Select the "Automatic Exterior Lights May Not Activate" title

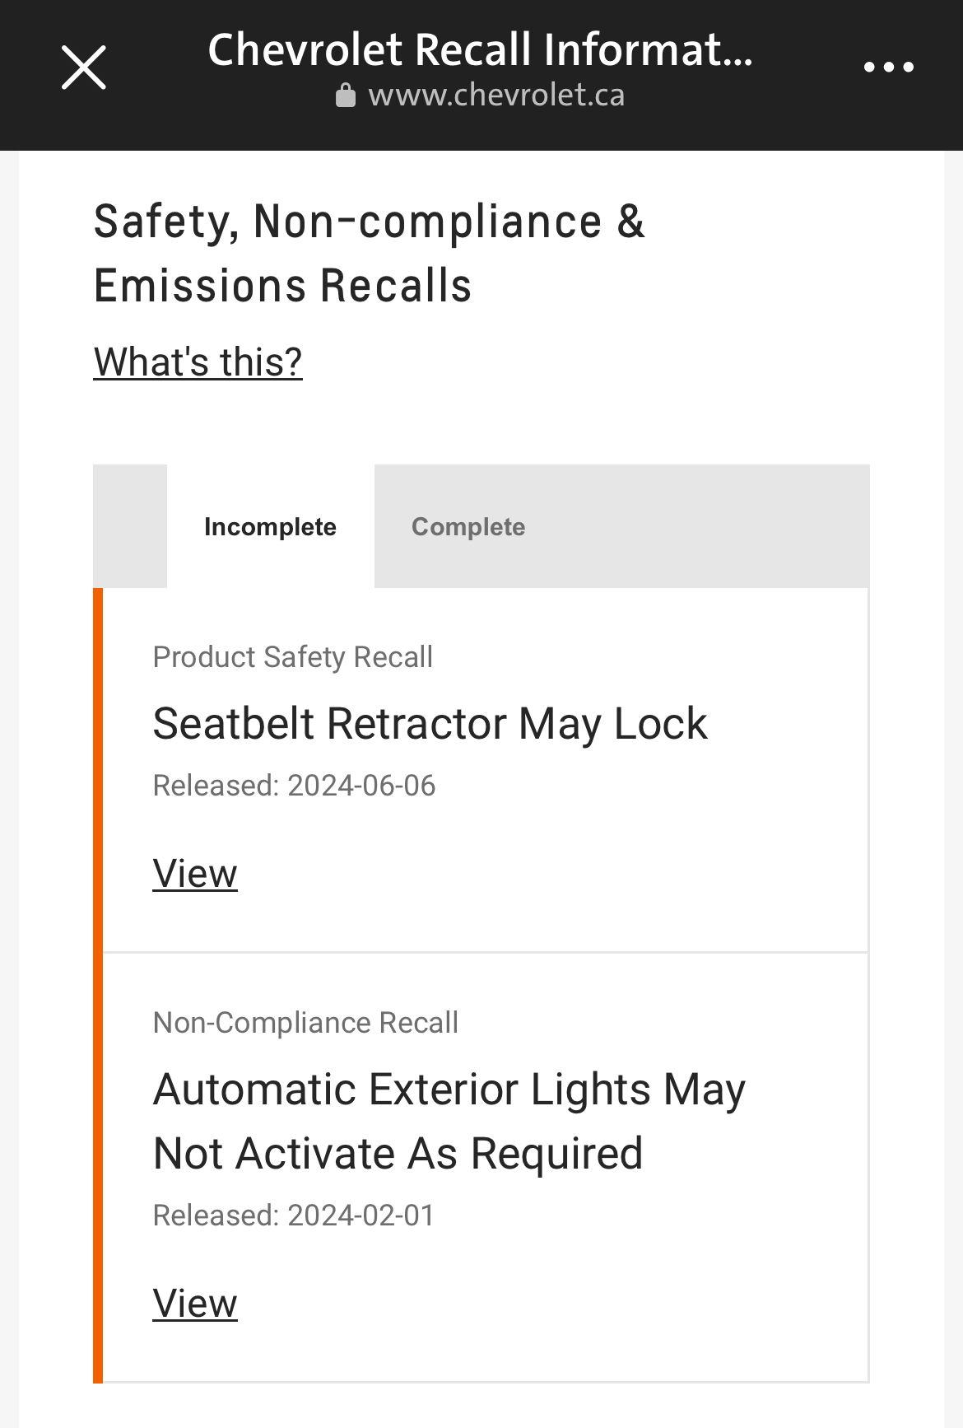449,1121
